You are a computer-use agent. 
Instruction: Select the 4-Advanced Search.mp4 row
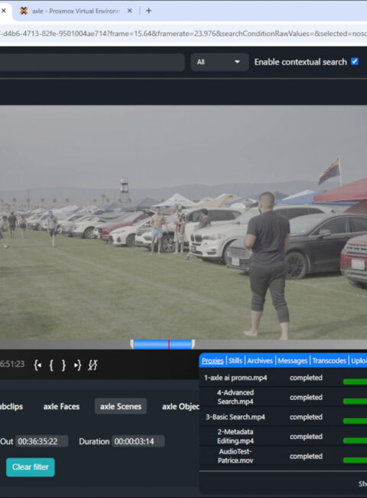click(x=284, y=397)
